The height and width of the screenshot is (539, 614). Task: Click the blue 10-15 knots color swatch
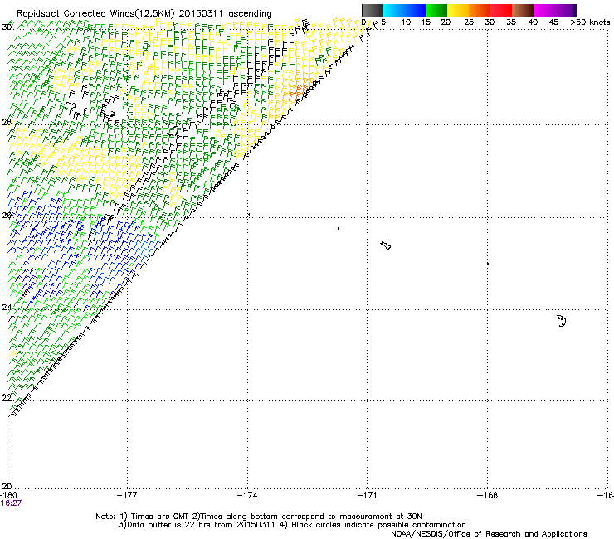coord(415,10)
